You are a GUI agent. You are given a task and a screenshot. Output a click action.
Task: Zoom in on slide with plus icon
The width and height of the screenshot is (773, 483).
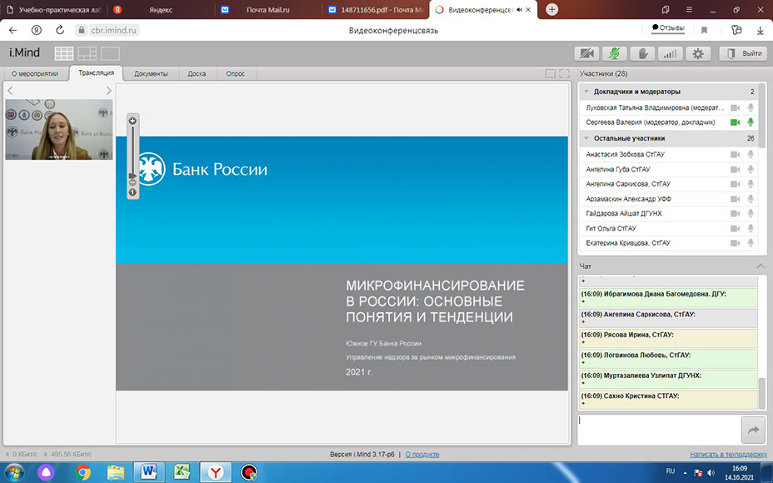pyautogui.click(x=132, y=121)
